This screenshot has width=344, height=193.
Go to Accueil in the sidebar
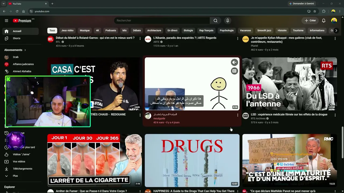(x=20, y=31)
